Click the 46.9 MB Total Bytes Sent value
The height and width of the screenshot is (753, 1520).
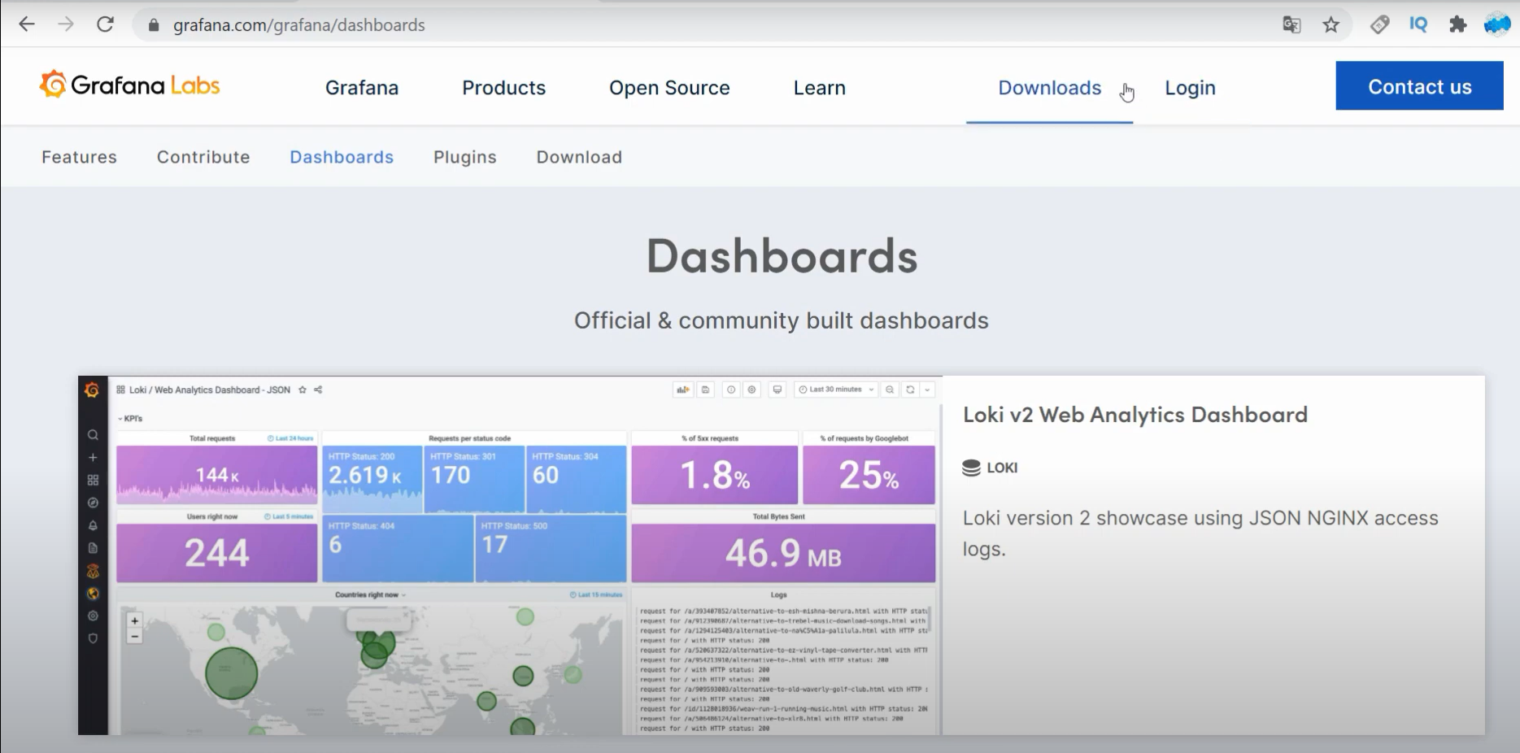(783, 554)
